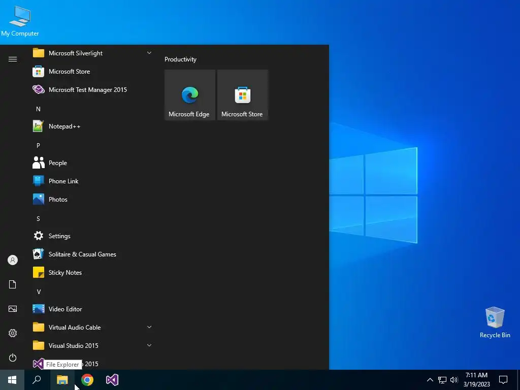Jump to letter P section header
Image resolution: width=520 pixels, height=390 pixels.
[x=38, y=146]
